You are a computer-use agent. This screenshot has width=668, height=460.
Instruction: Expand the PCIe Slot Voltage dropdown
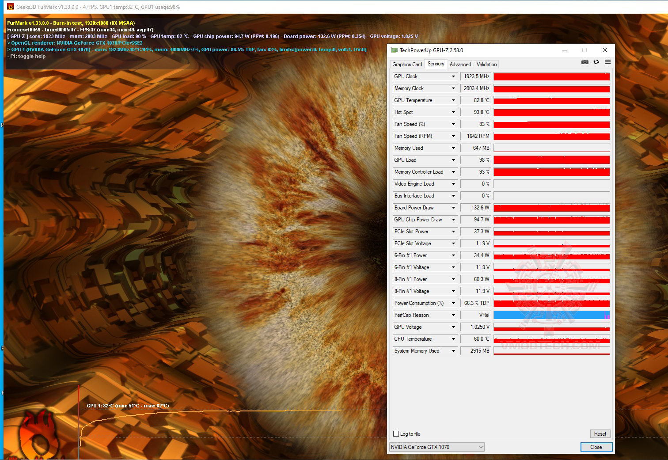[453, 244]
